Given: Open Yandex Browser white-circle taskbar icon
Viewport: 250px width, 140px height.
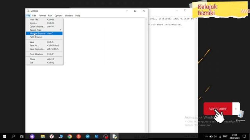Looking at the screenshot, I should [52, 136].
